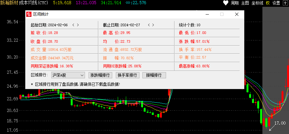Click the 30.20 price axis label
Image resolution: width=289 pixels, height=134 pixels.
pos(12,57)
